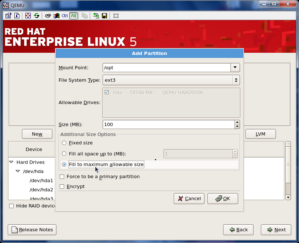
Task: Collapse the Hard Drives tree node
Action: (11, 162)
